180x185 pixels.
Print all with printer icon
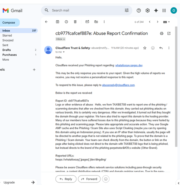pos(162,33)
